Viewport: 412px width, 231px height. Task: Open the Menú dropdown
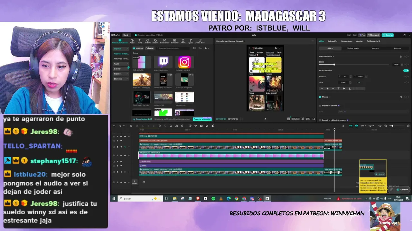126,35
